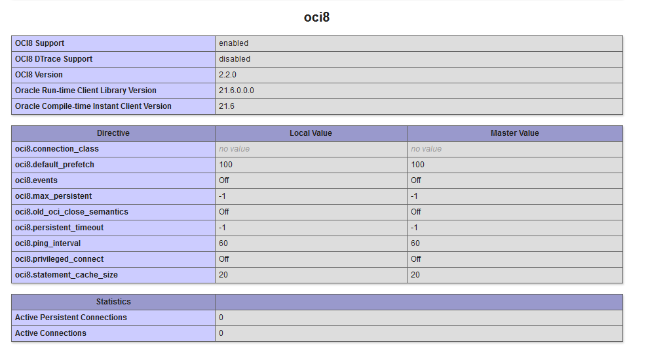The width and height of the screenshot is (646, 351).
Task: Click master '60' value of oci8.ping_interval
Action: click(415, 243)
